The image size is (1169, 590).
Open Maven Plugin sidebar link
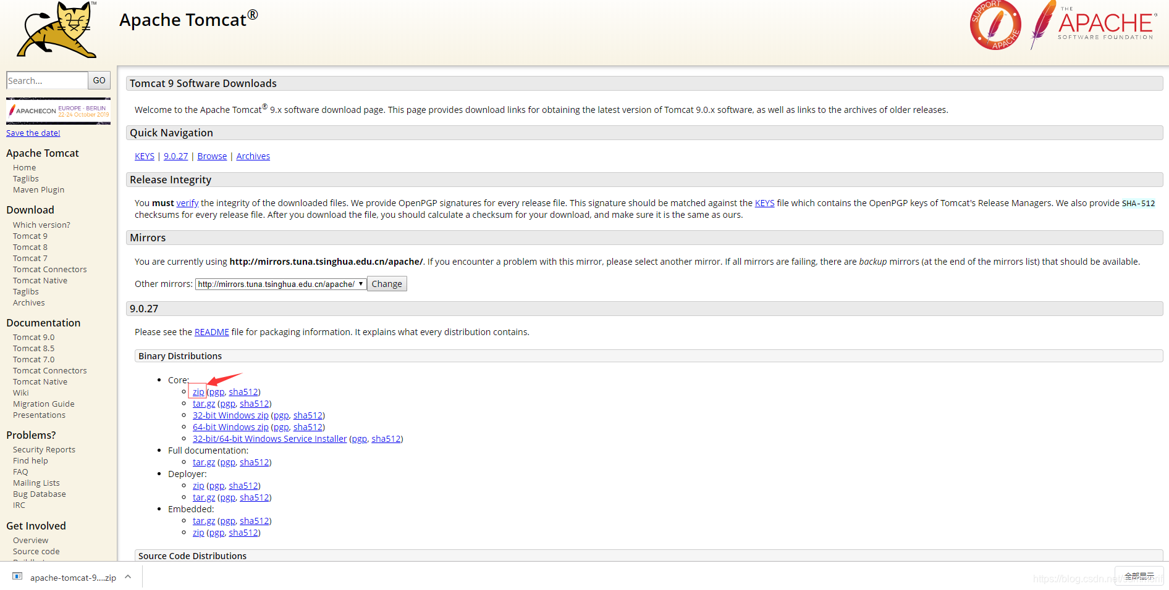tap(38, 189)
